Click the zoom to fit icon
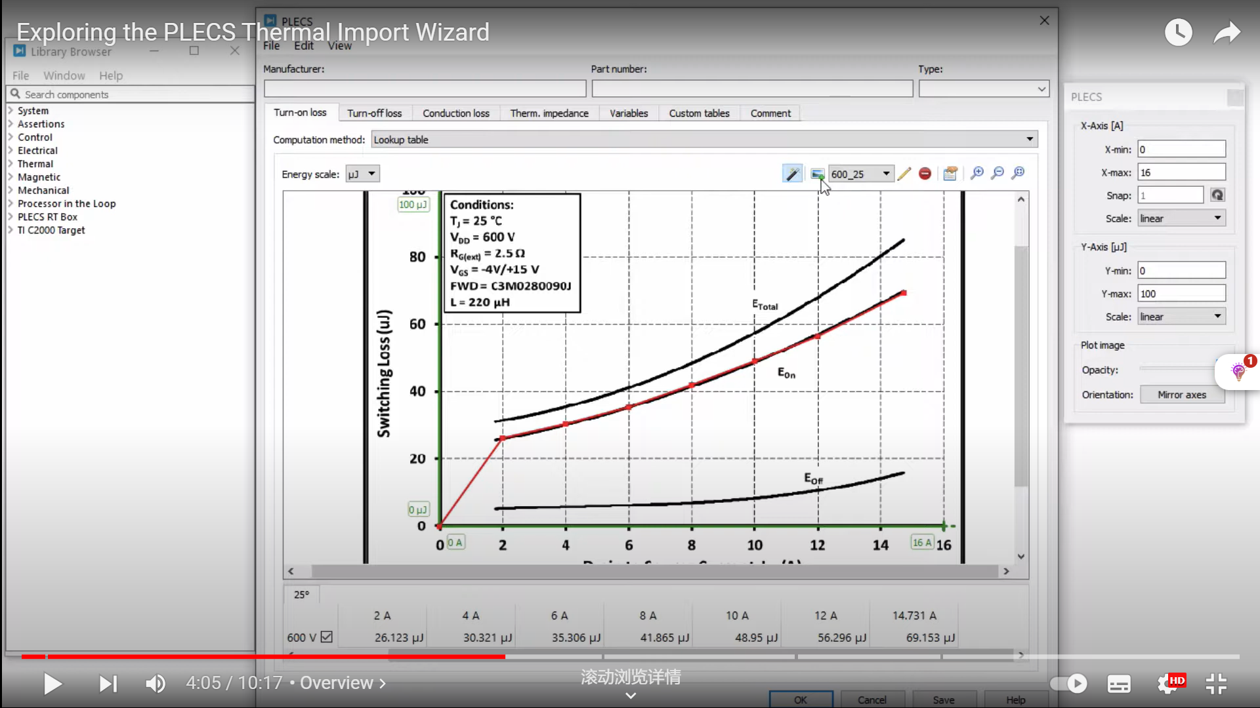The image size is (1260, 708). [1018, 173]
